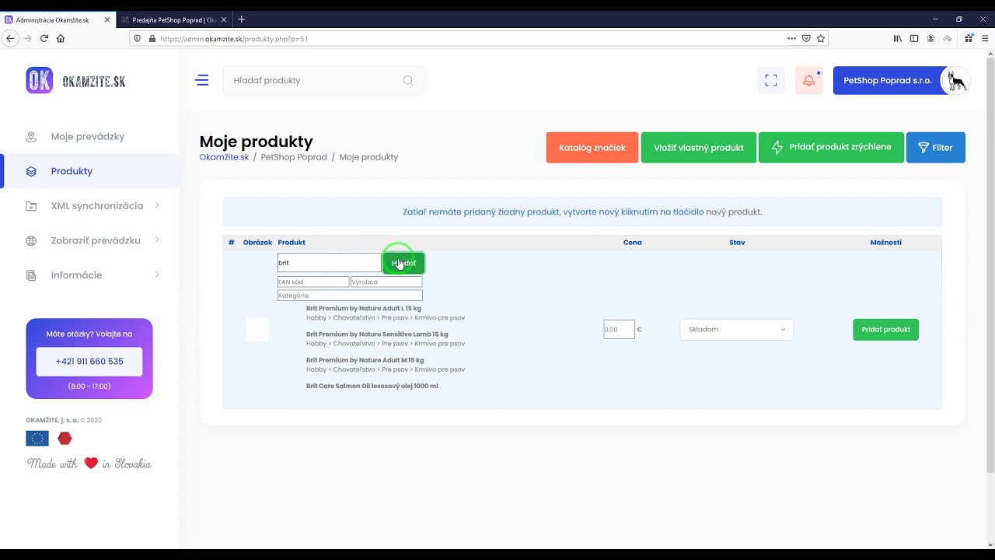Click the What's New gift icon
Screen dimensions: 995x560
pos(969,38)
